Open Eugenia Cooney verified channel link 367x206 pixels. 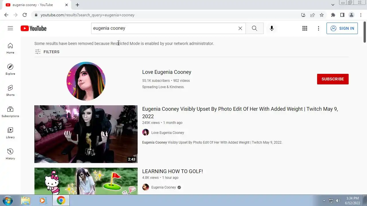(164, 187)
